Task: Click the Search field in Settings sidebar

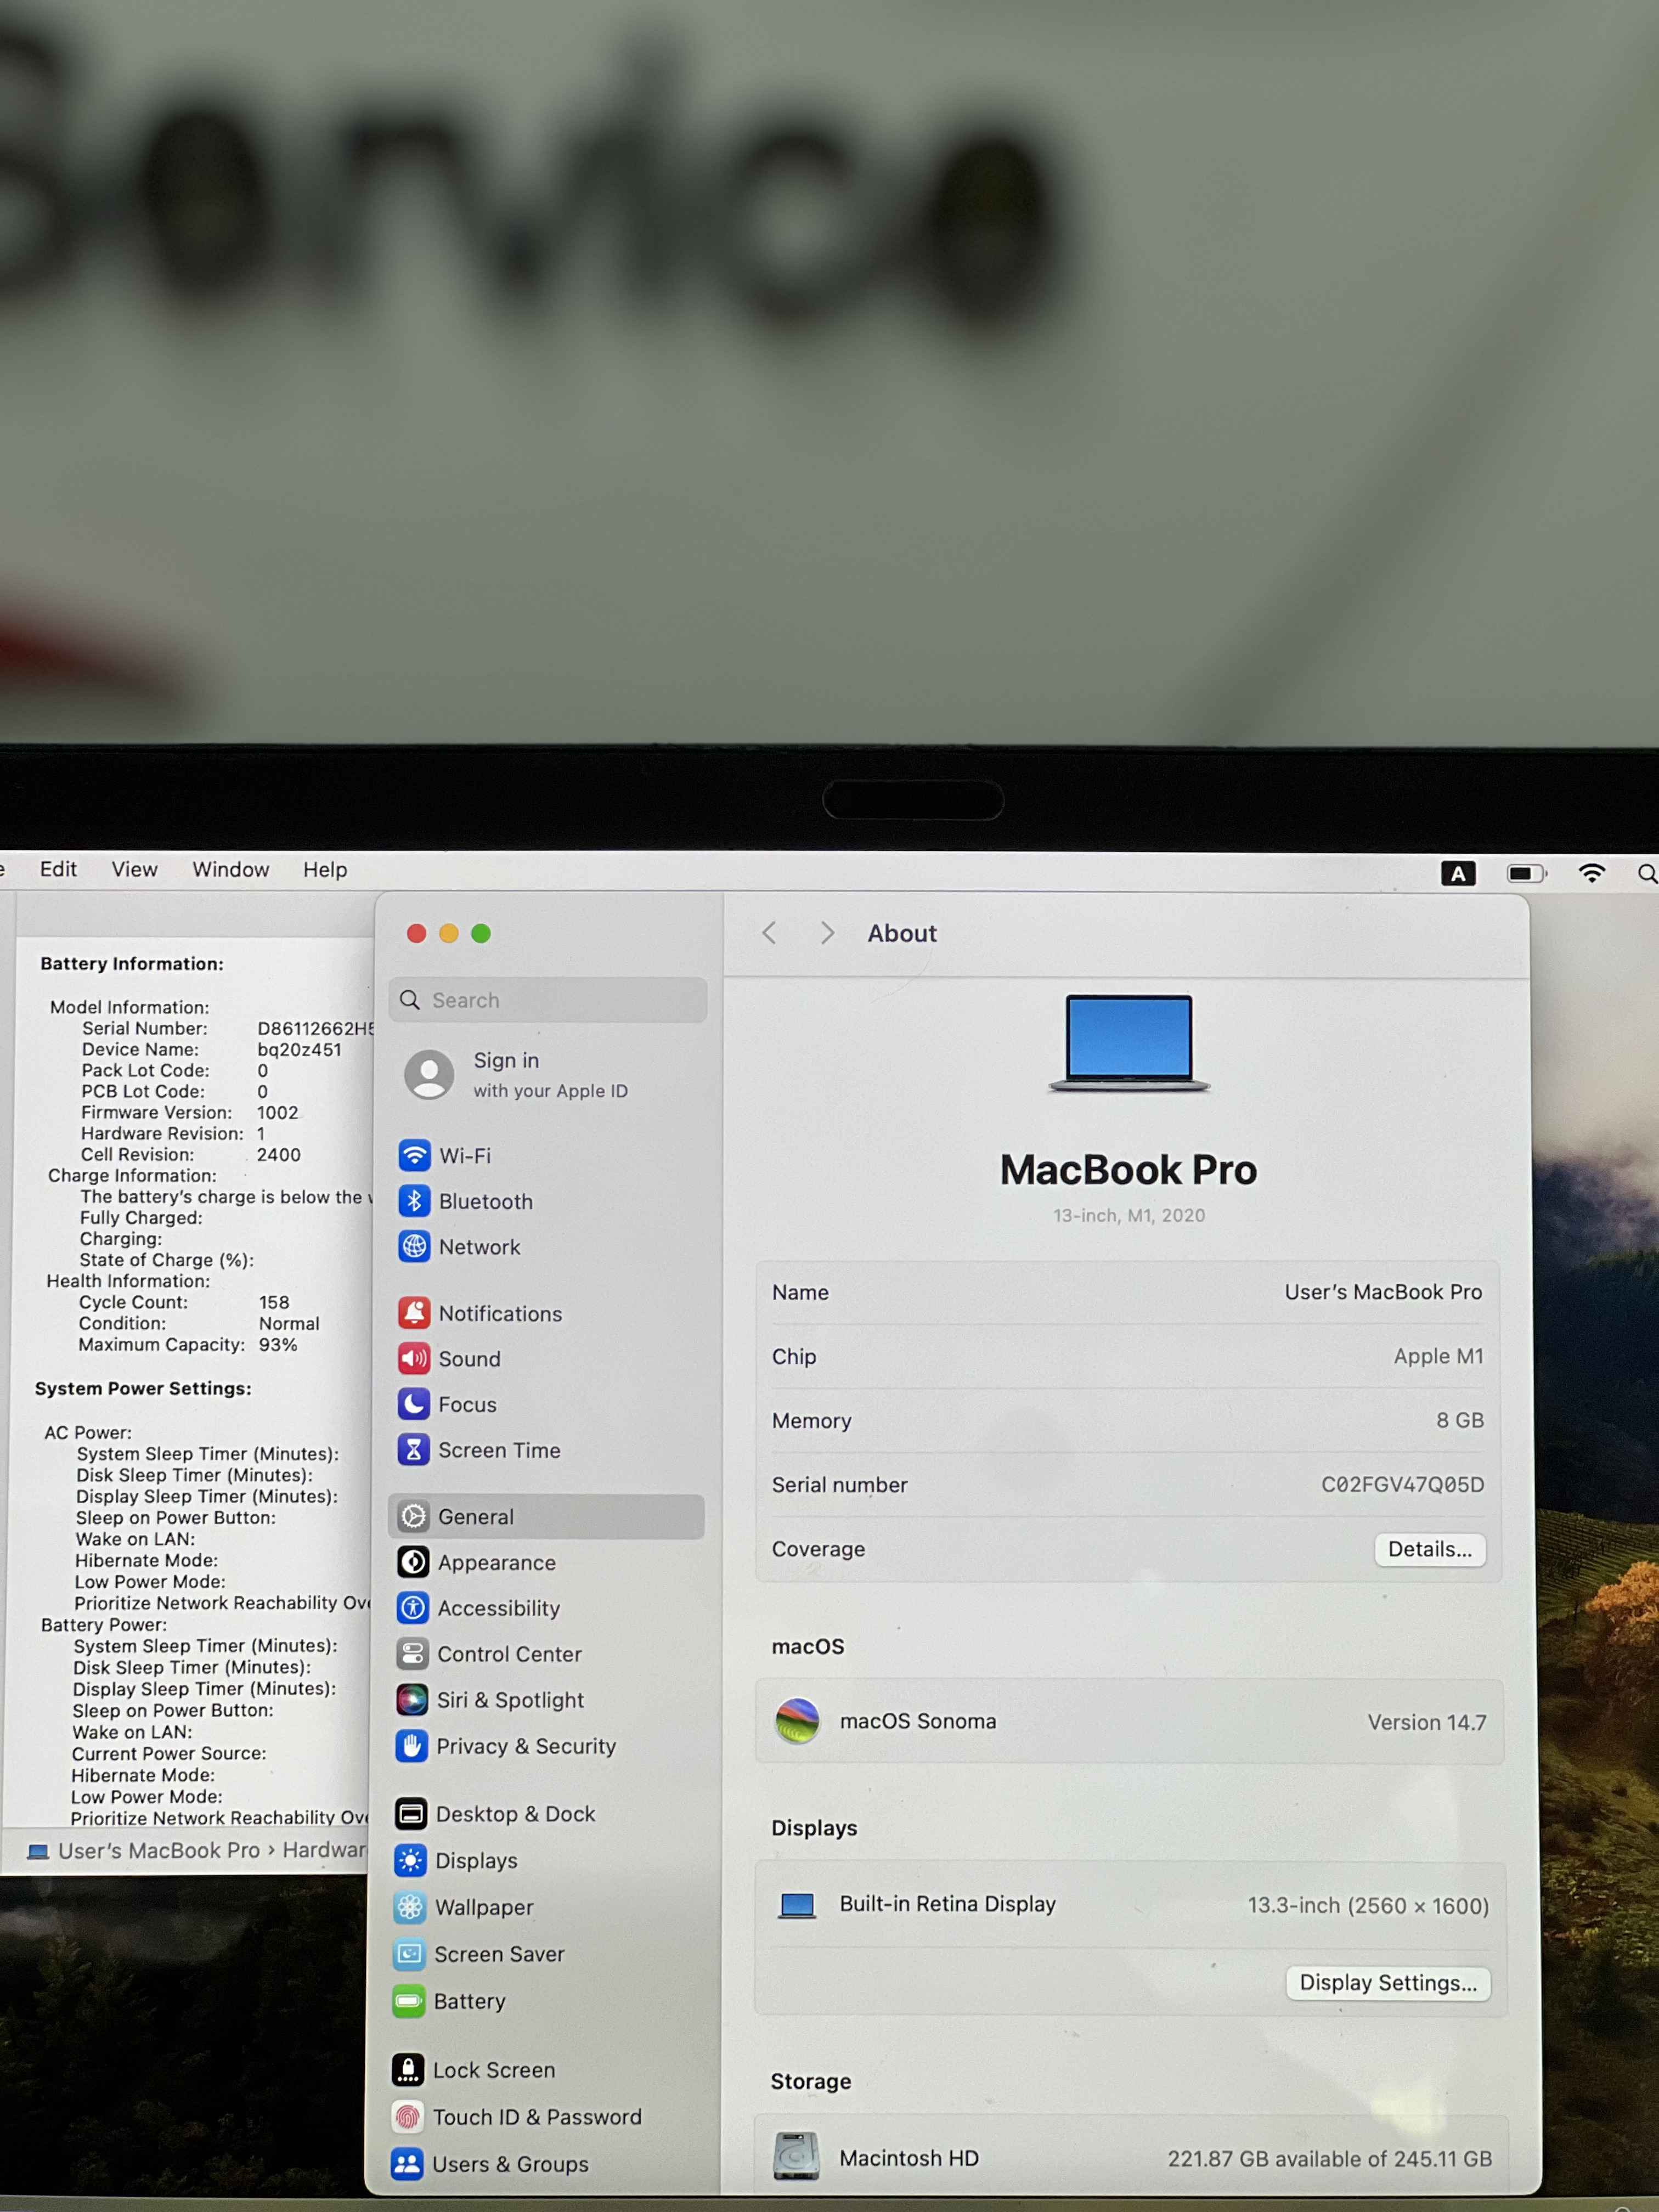Action: pyautogui.click(x=548, y=1000)
